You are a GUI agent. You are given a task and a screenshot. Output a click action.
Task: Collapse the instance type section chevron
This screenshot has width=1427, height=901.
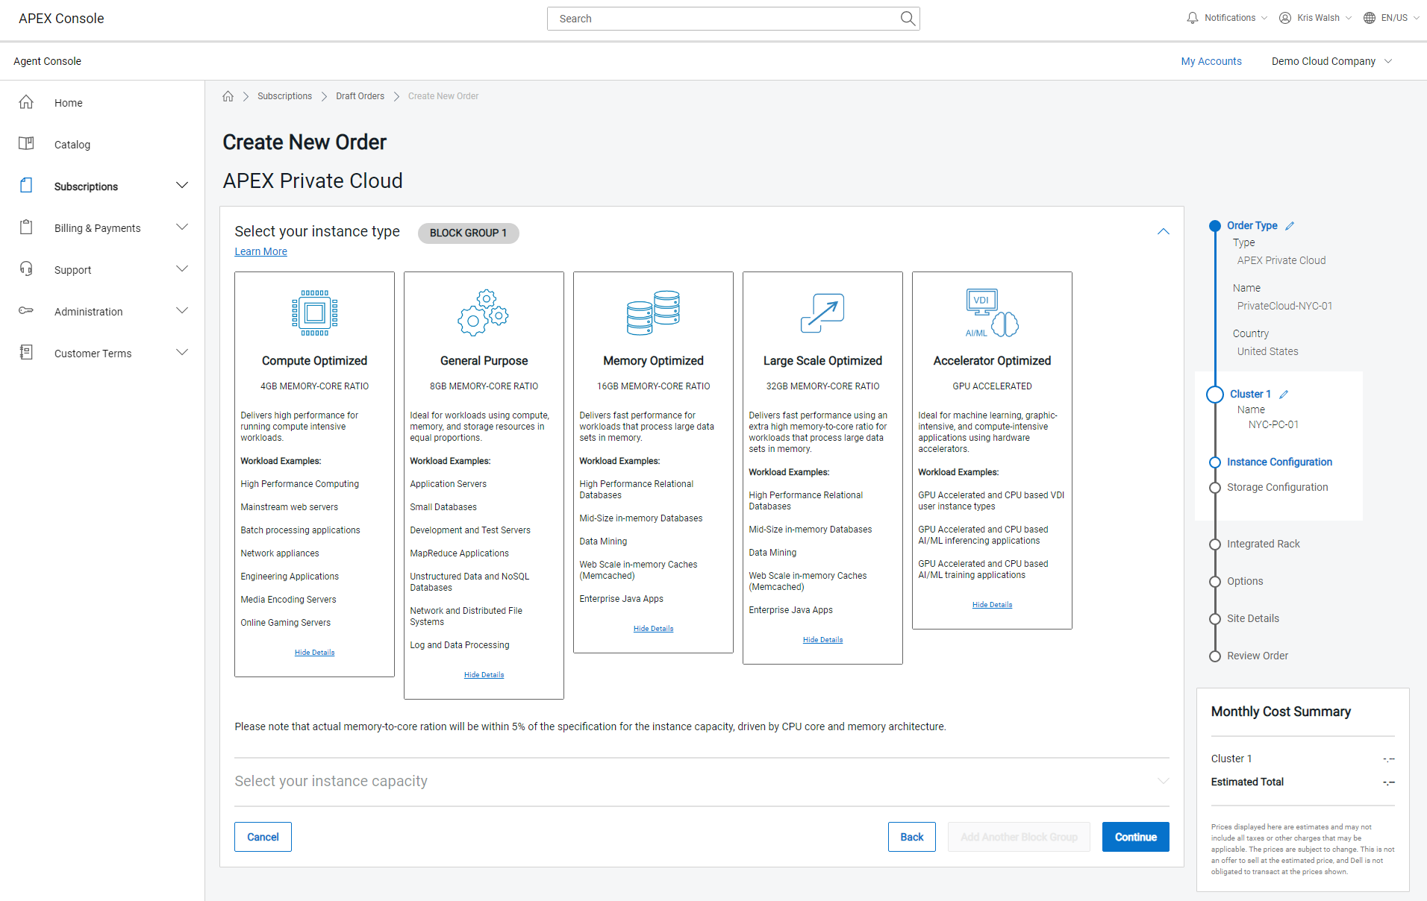pos(1163,232)
